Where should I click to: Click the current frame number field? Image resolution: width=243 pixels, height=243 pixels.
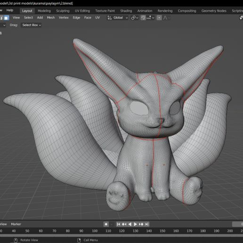point(238,224)
